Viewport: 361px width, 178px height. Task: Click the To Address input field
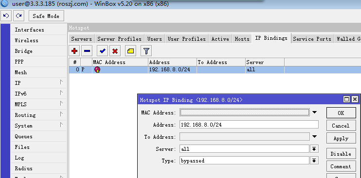click(x=245, y=137)
